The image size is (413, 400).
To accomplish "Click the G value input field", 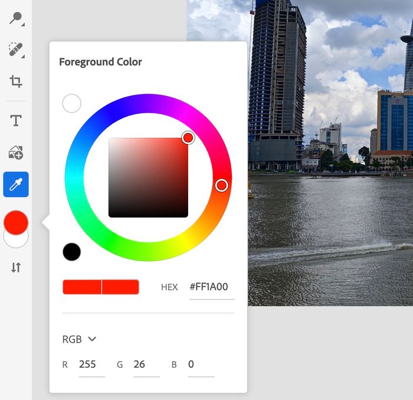I will [146, 365].
